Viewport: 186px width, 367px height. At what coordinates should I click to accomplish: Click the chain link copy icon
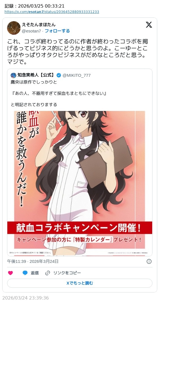(x=48, y=273)
